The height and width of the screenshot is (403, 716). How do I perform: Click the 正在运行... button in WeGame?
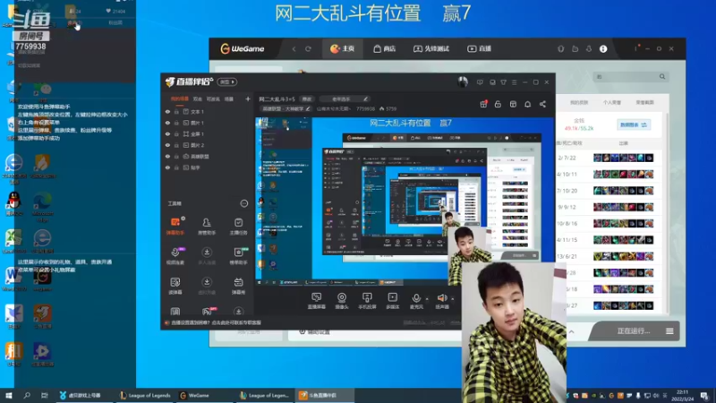pyautogui.click(x=634, y=331)
